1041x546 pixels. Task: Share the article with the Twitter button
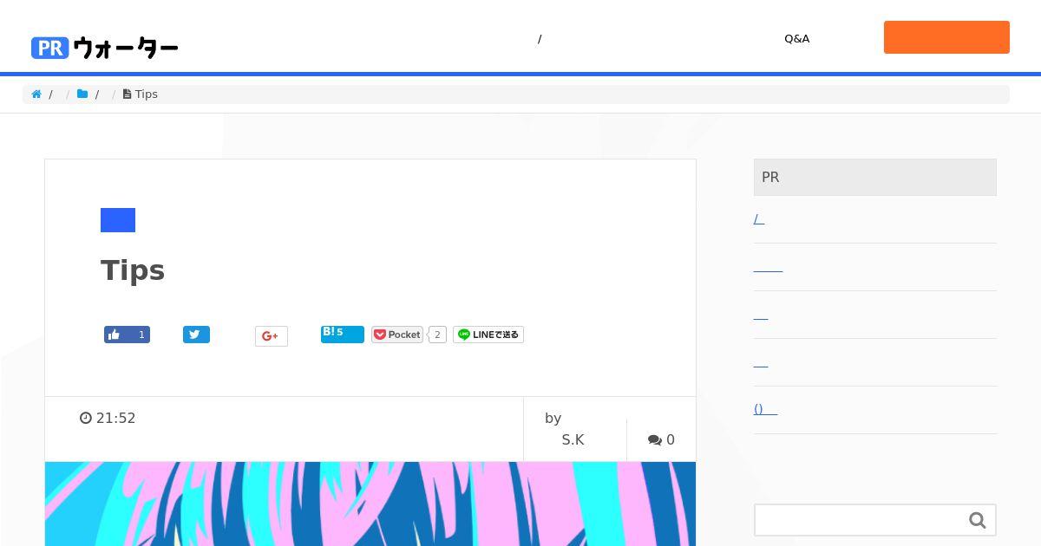pyautogui.click(x=196, y=335)
